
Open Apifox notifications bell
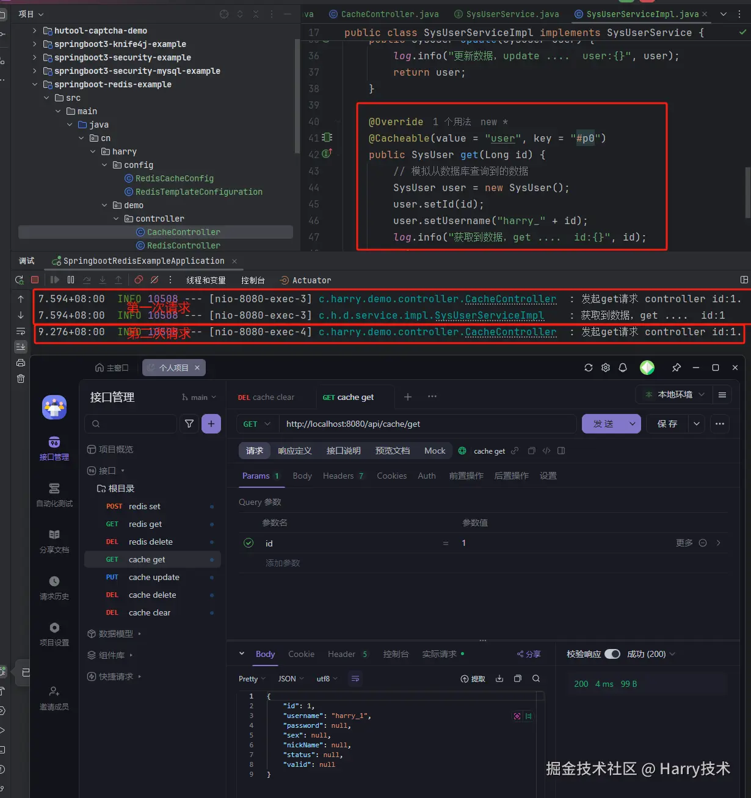(x=623, y=368)
